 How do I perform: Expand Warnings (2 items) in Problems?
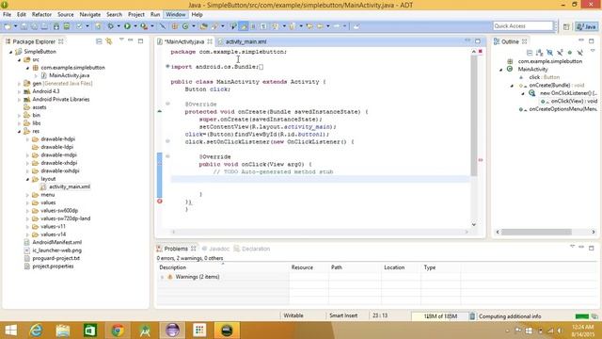(x=162, y=277)
